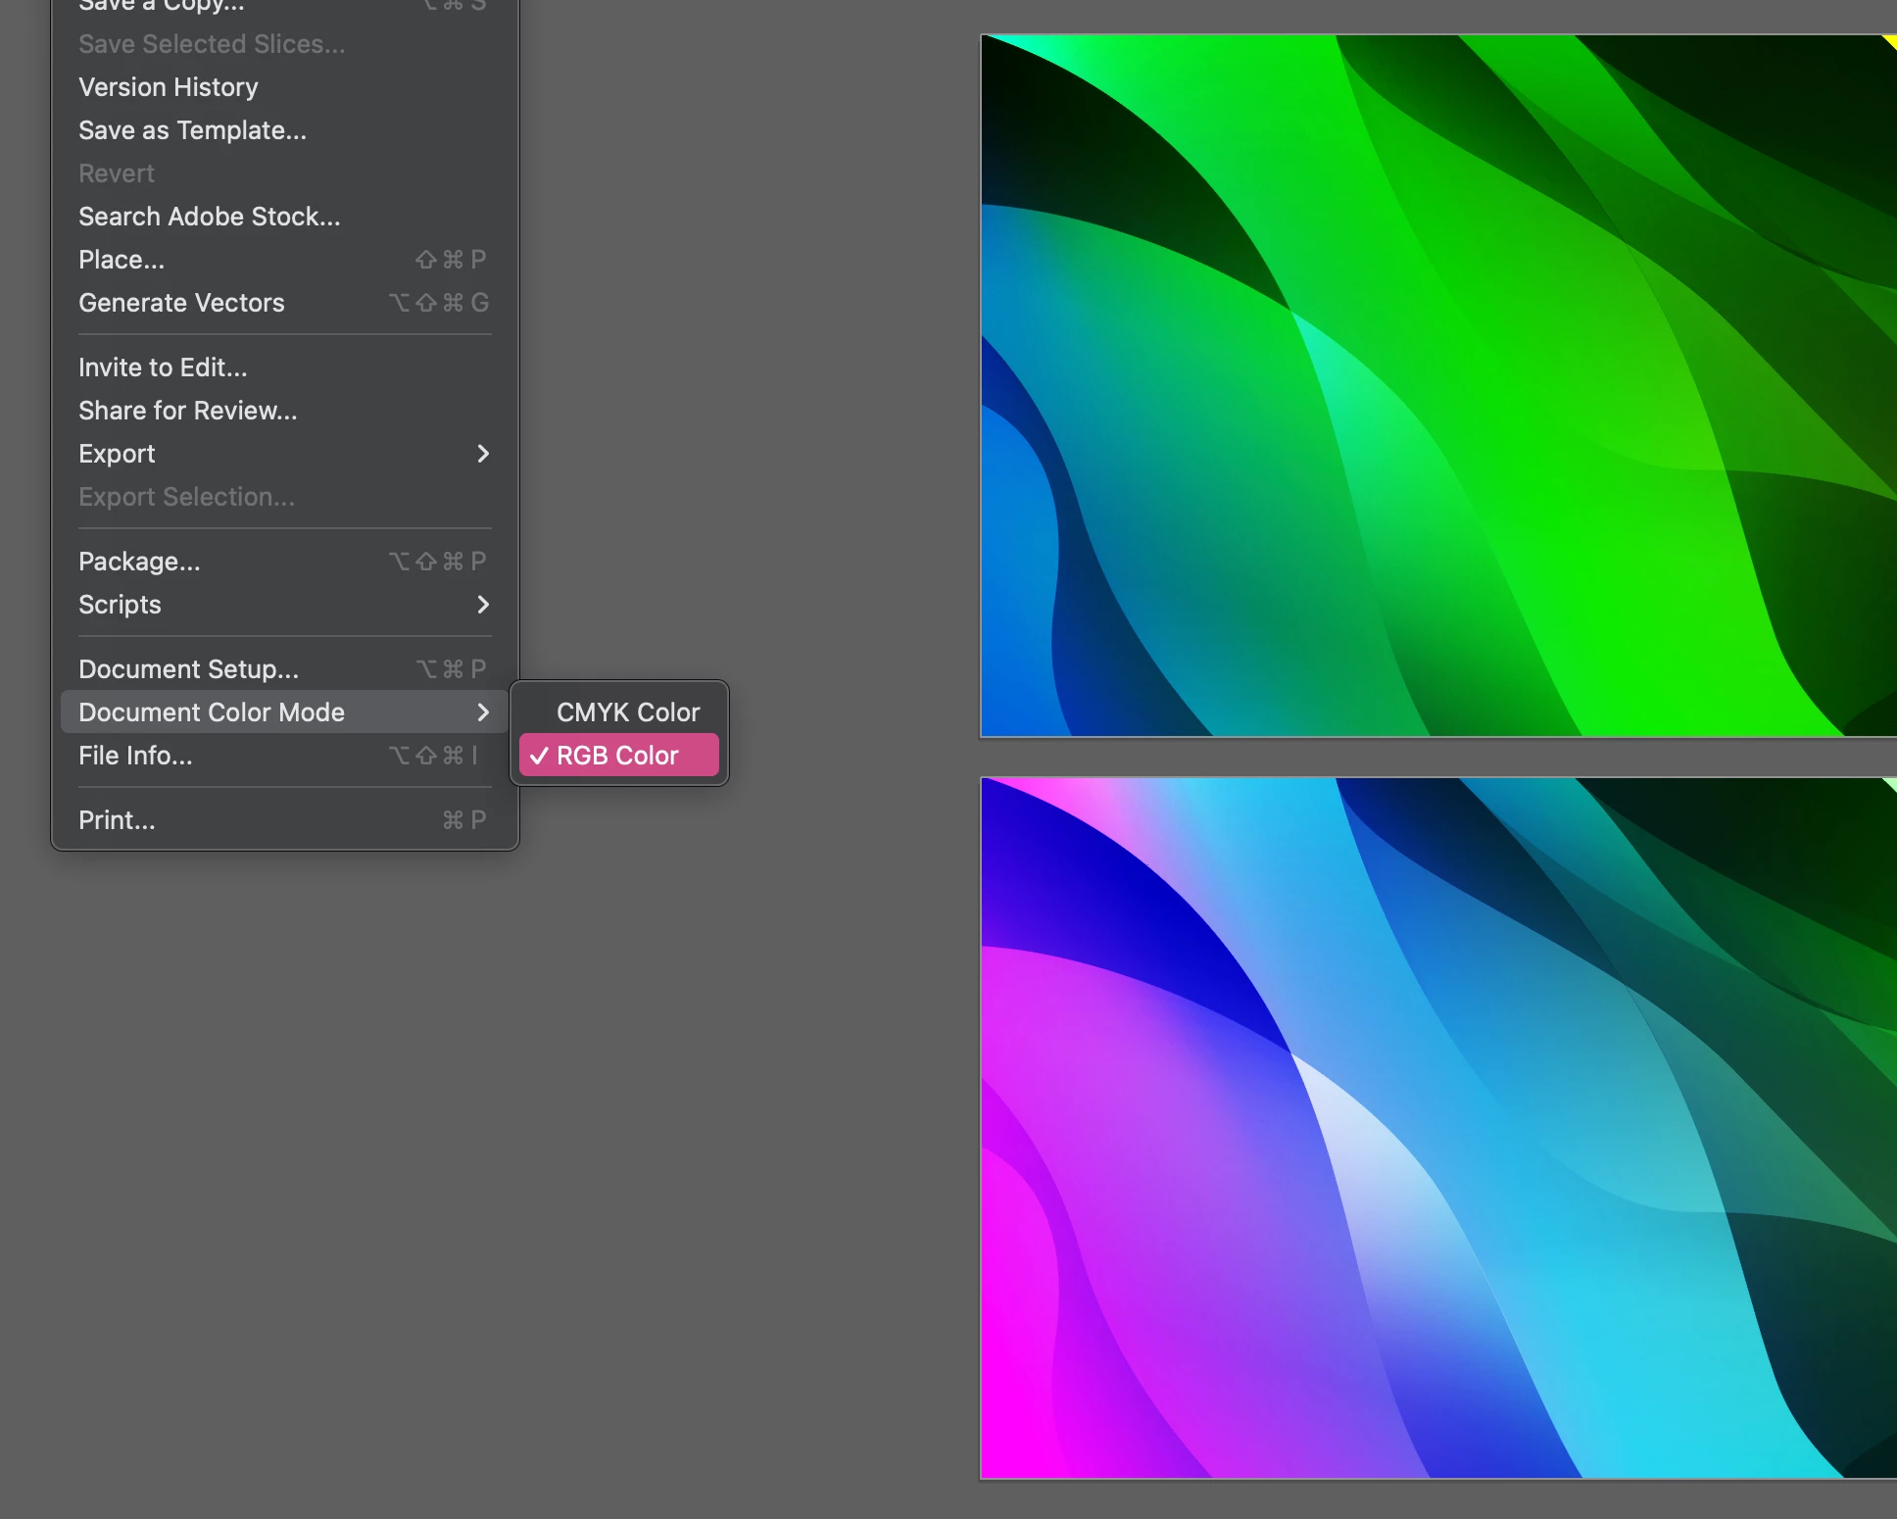The height and width of the screenshot is (1519, 1897).
Task: Click the Export menu entry
Action: (117, 454)
